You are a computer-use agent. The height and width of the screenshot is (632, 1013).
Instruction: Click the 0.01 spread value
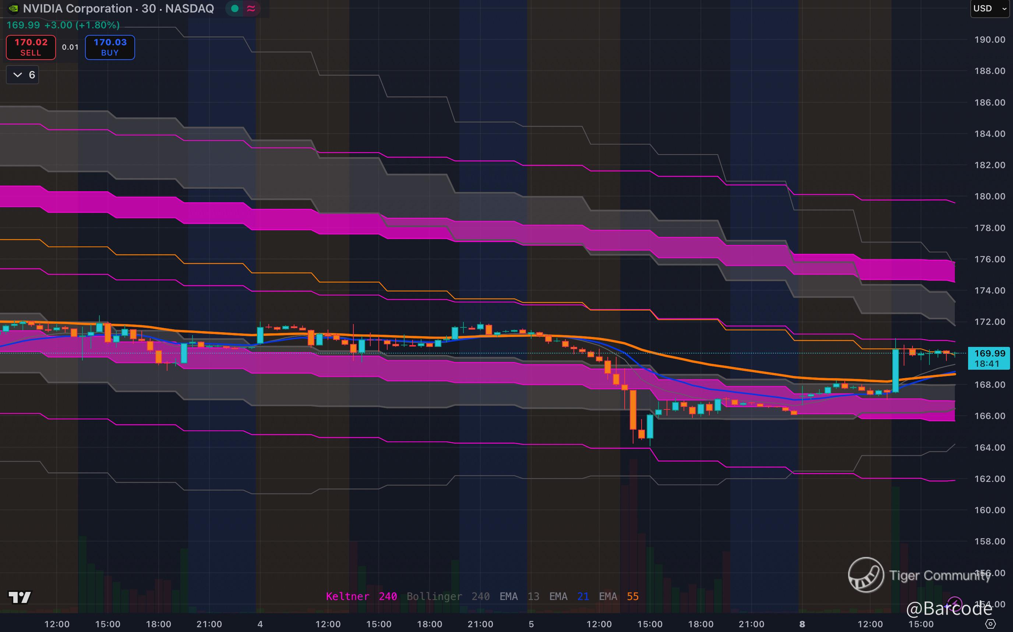click(70, 47)
